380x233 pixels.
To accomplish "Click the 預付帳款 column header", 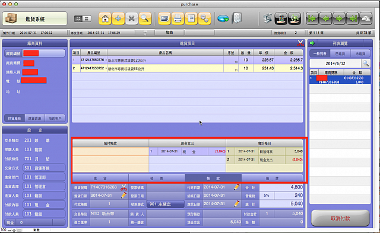I will 110,143.
